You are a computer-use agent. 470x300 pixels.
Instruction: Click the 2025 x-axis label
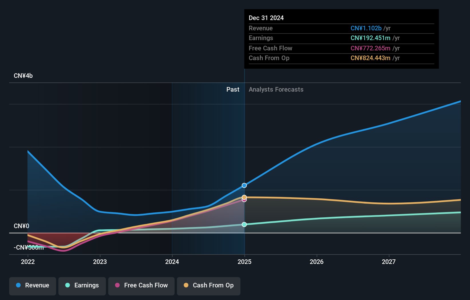(244, 262)
